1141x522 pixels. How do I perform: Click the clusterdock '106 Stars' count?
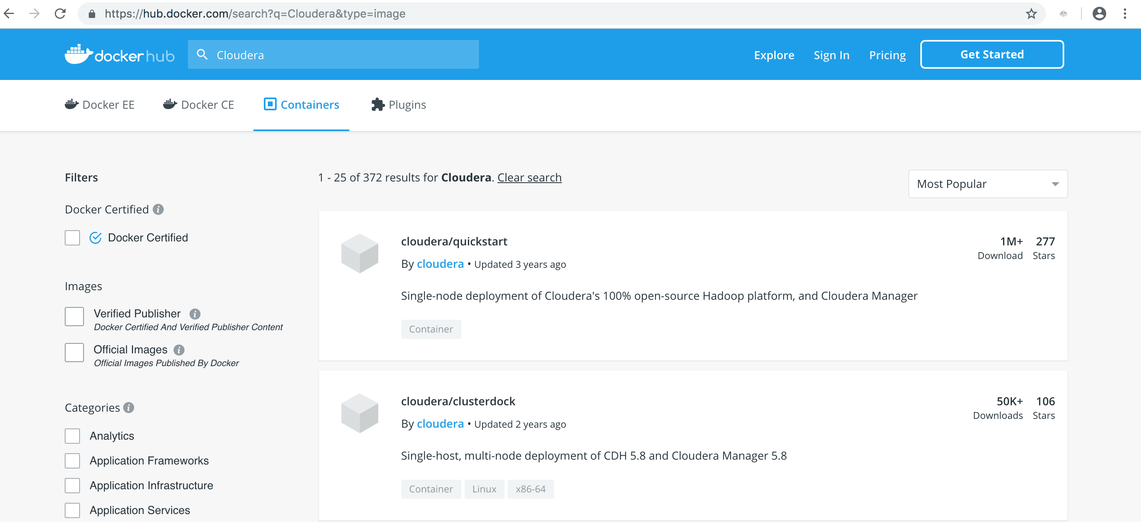(1044, 408)
